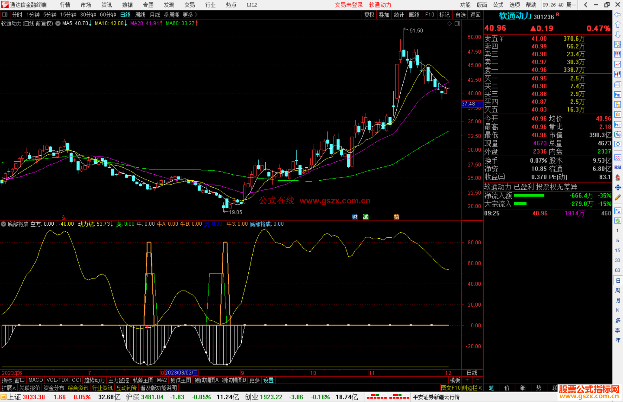
Task: Expand the 扩展 panel at bottom left
Action: pos(8,388)
